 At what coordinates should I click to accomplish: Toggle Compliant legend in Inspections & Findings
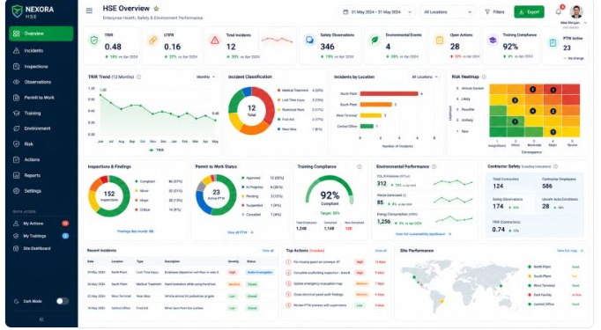[145, 181]
